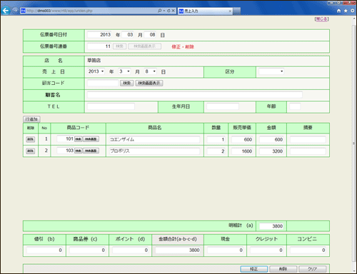The width and height of the screenshot is (357, 274).
Task: Open browser tools gear icon
Action: coord(353,11)
